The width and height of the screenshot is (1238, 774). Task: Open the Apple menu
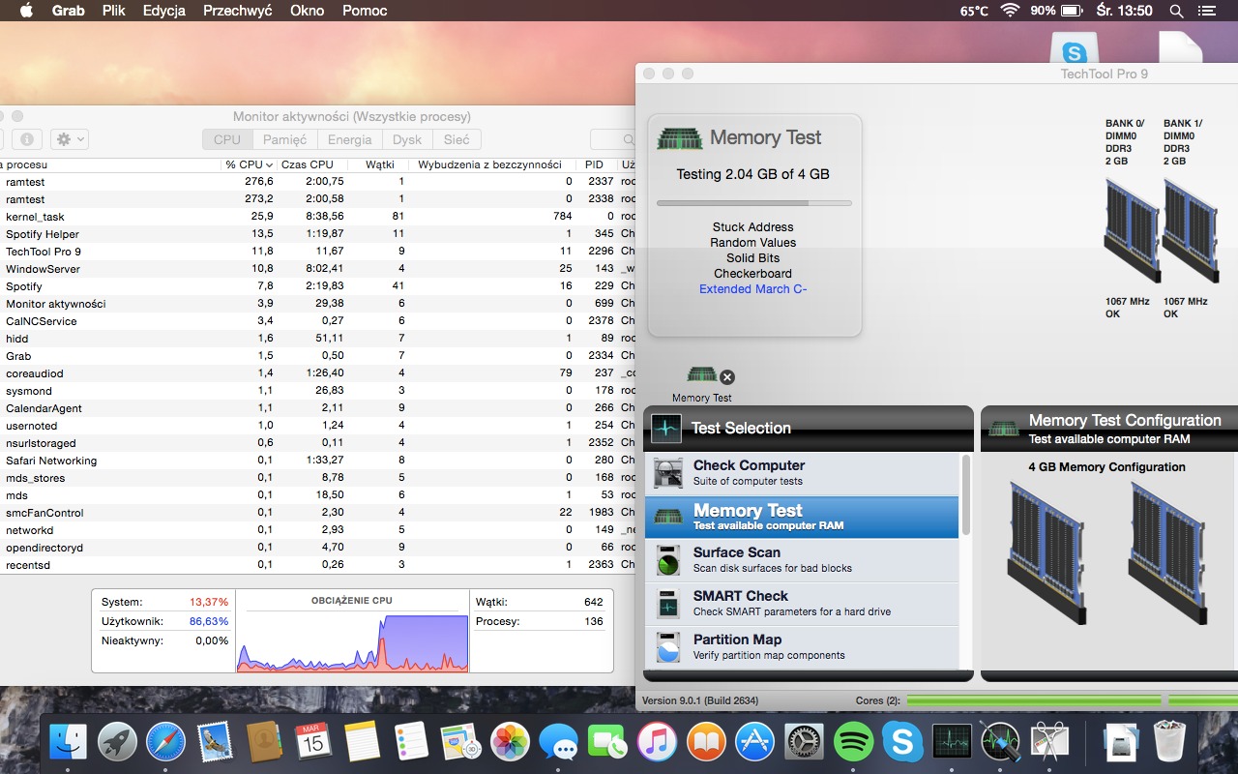[26, 11]
